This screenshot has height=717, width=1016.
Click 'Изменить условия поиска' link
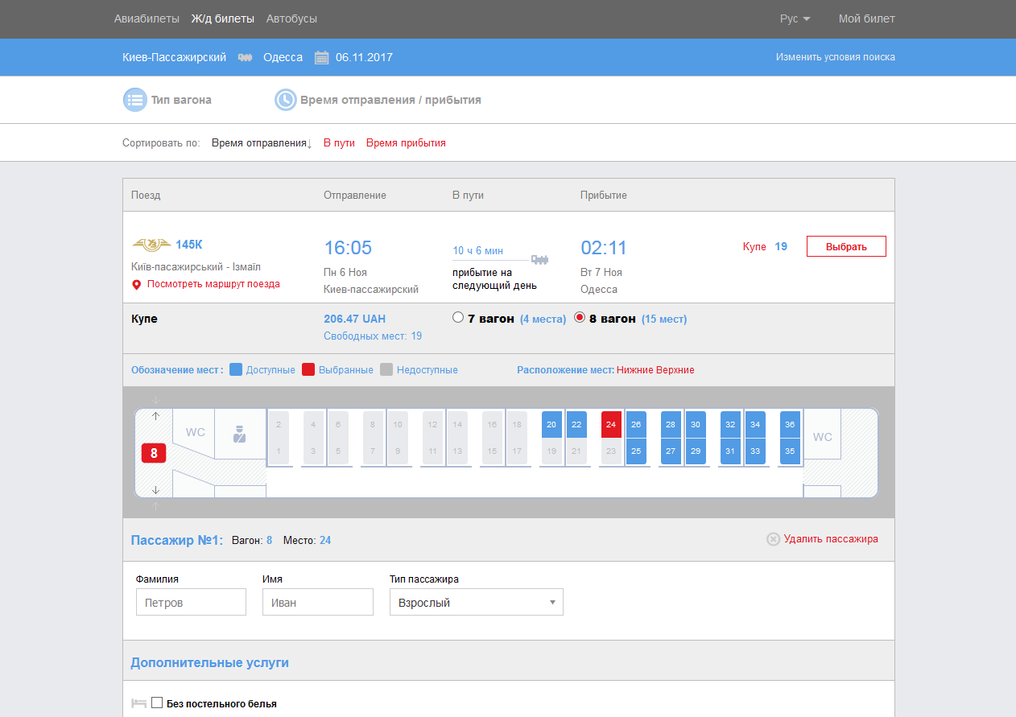coord(835,57)
